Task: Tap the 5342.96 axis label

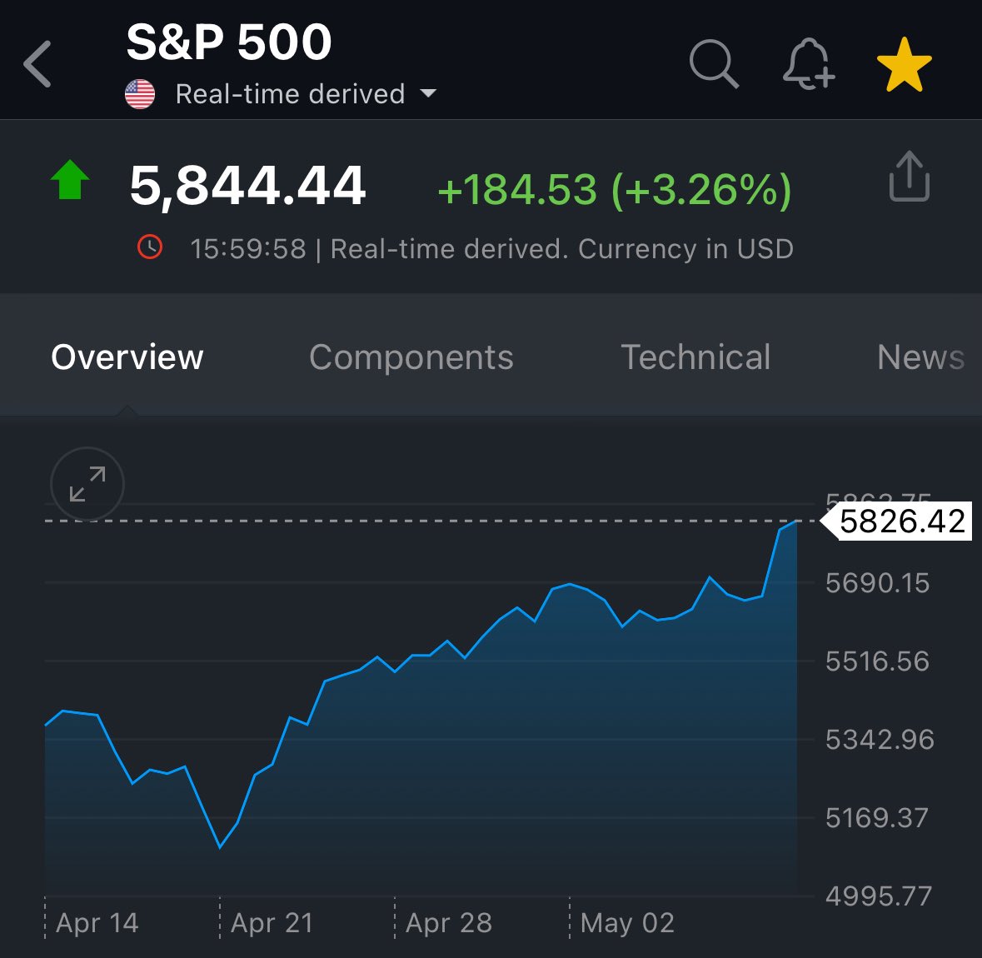Action: 880,740
